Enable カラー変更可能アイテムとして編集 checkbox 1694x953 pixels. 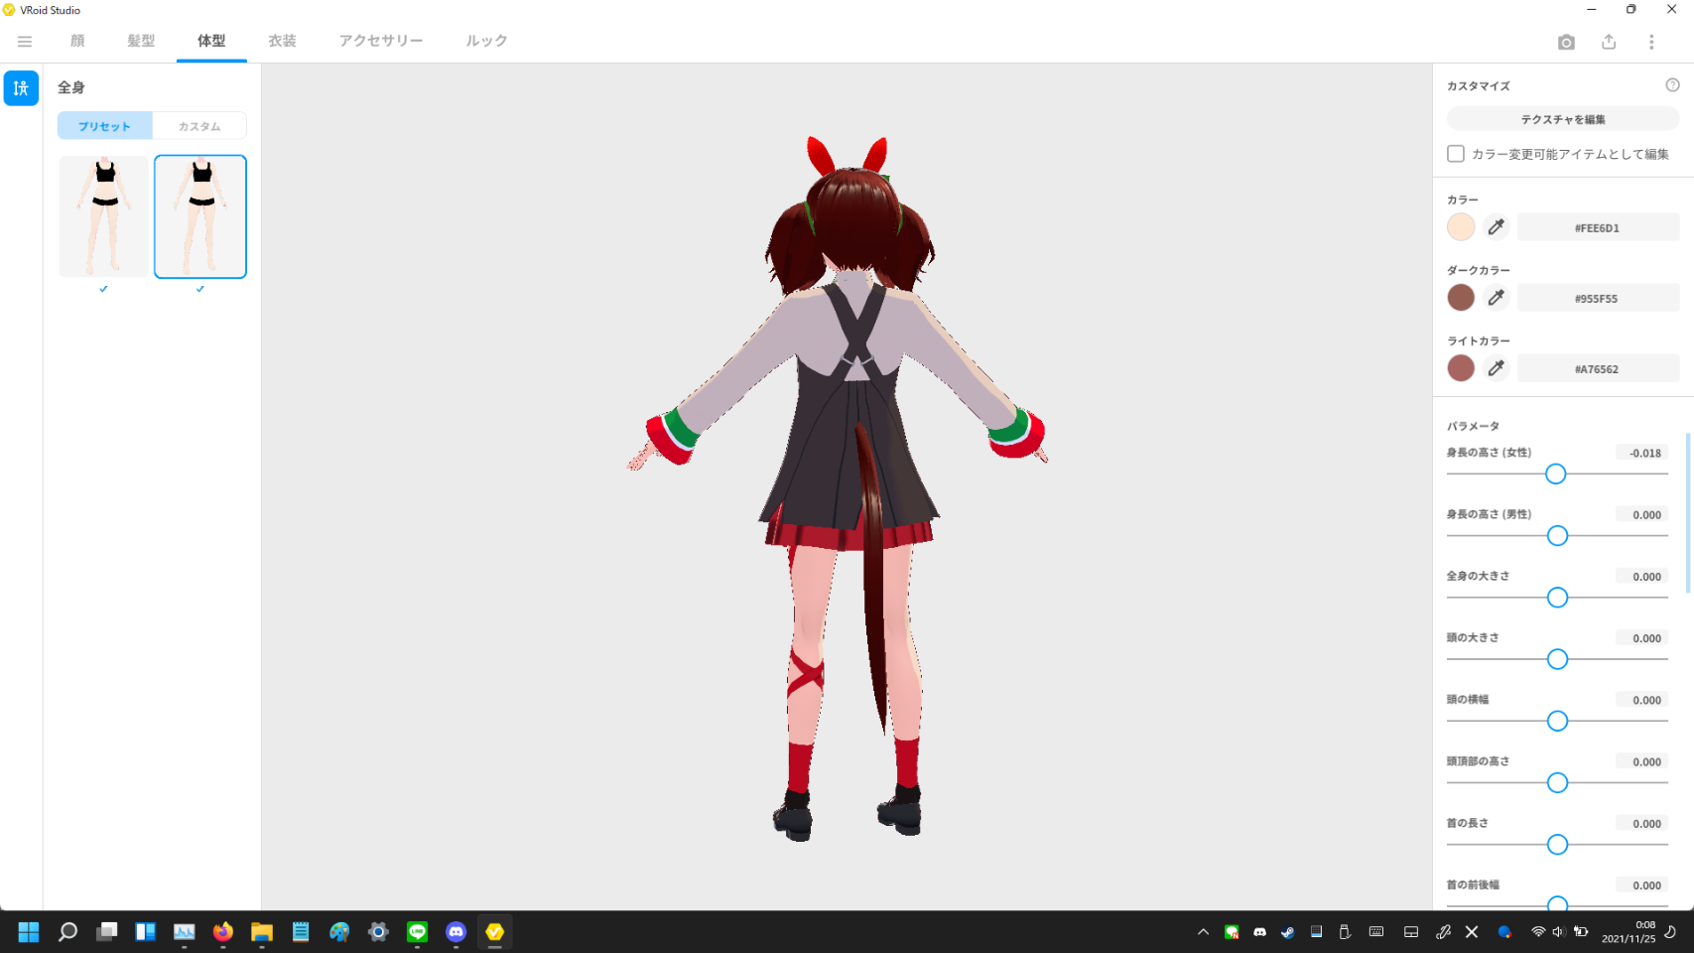(x=1456, y=154)
